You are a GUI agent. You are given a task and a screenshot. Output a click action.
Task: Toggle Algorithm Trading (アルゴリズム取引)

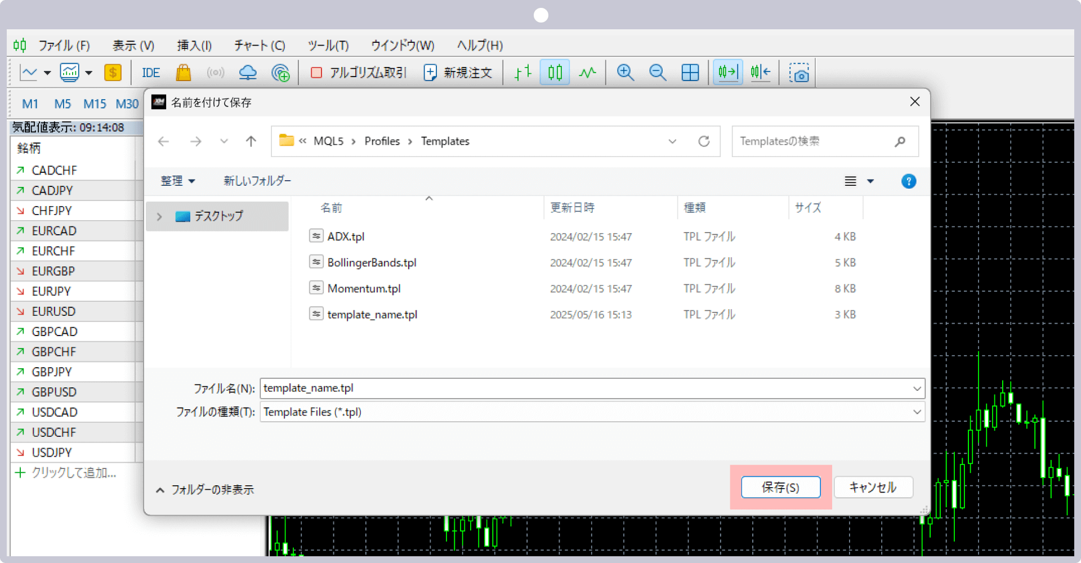pyautogui.click(x=358, y=73)
